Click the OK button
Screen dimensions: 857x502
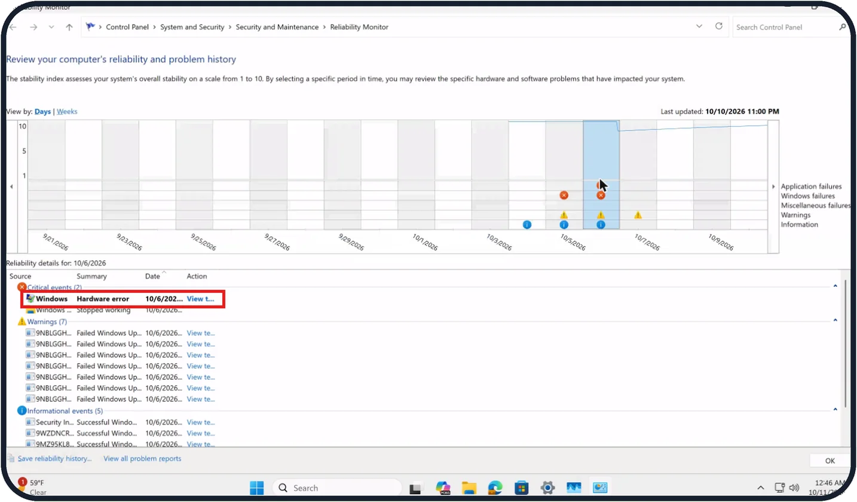pyautogui.click(x=830, y=461)
